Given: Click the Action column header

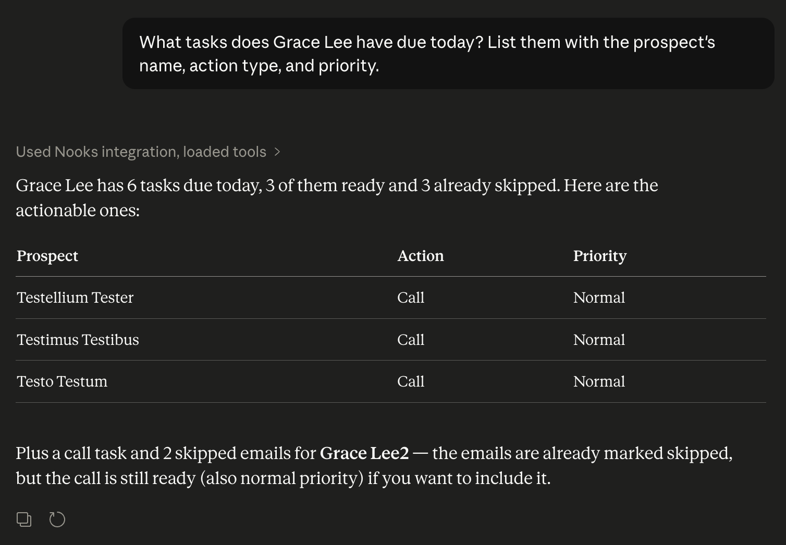Looking at the screenshot, I should [x=421, y=256].
